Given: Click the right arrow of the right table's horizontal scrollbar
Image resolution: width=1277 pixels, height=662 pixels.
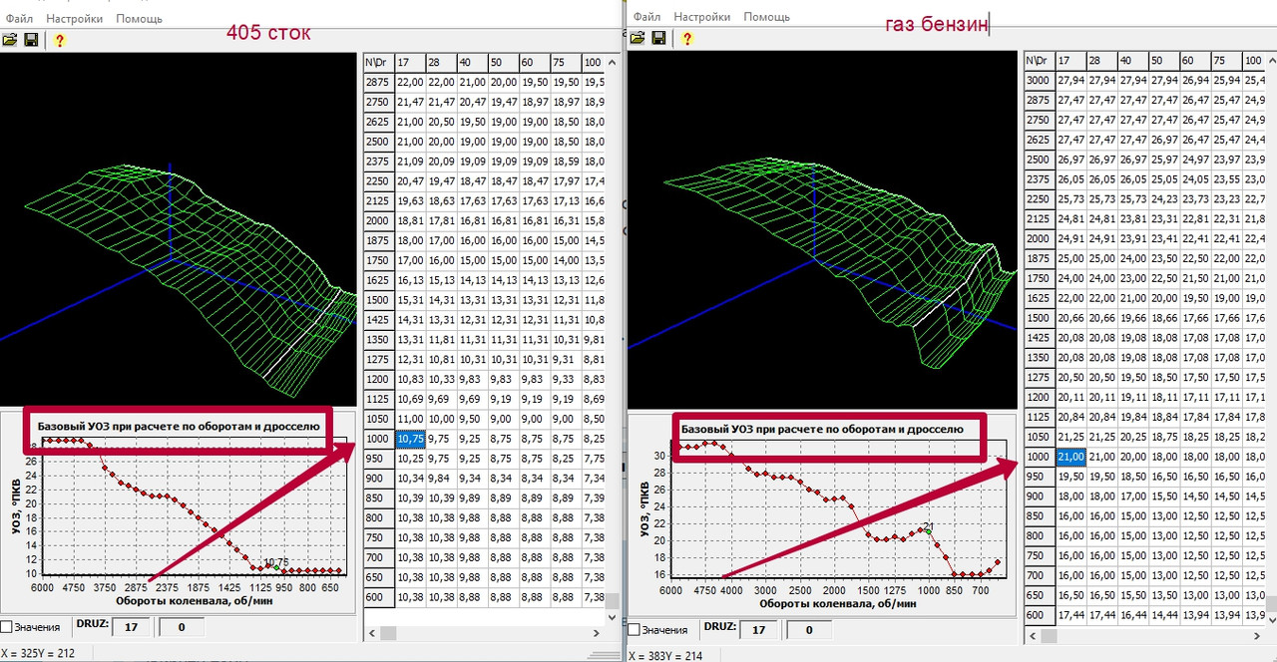Looking at the screenshot, I should click(1258, 636).
